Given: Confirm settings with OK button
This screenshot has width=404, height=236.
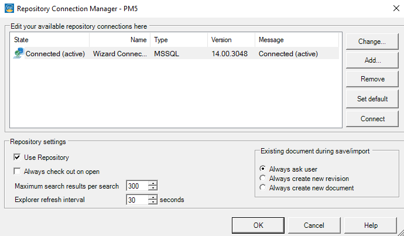Looking at the screenshot, I should click(258, 225).
